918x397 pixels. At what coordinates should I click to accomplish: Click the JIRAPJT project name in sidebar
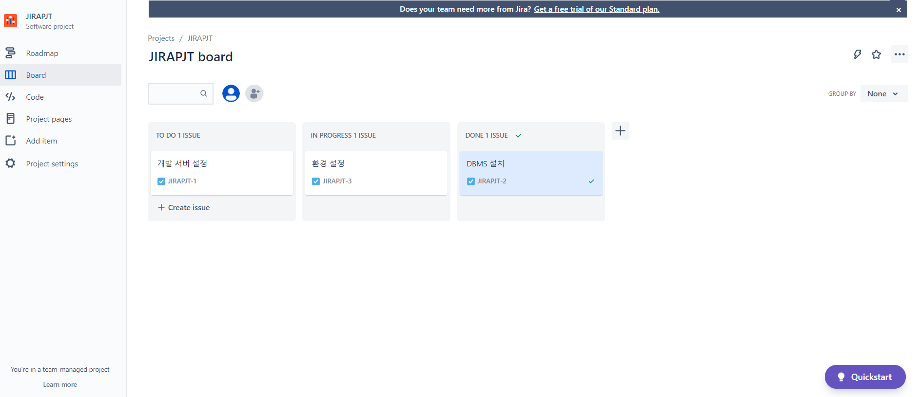[39, 16]
